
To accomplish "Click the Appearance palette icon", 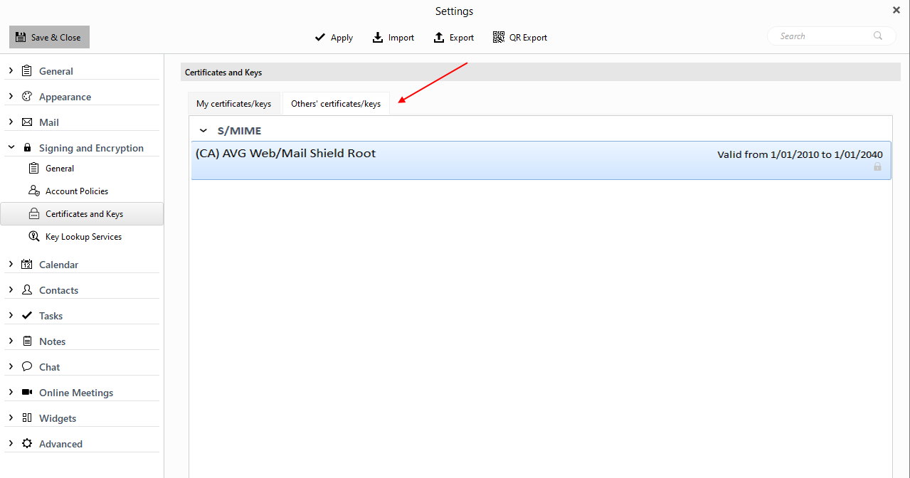I will coord(27,97).
